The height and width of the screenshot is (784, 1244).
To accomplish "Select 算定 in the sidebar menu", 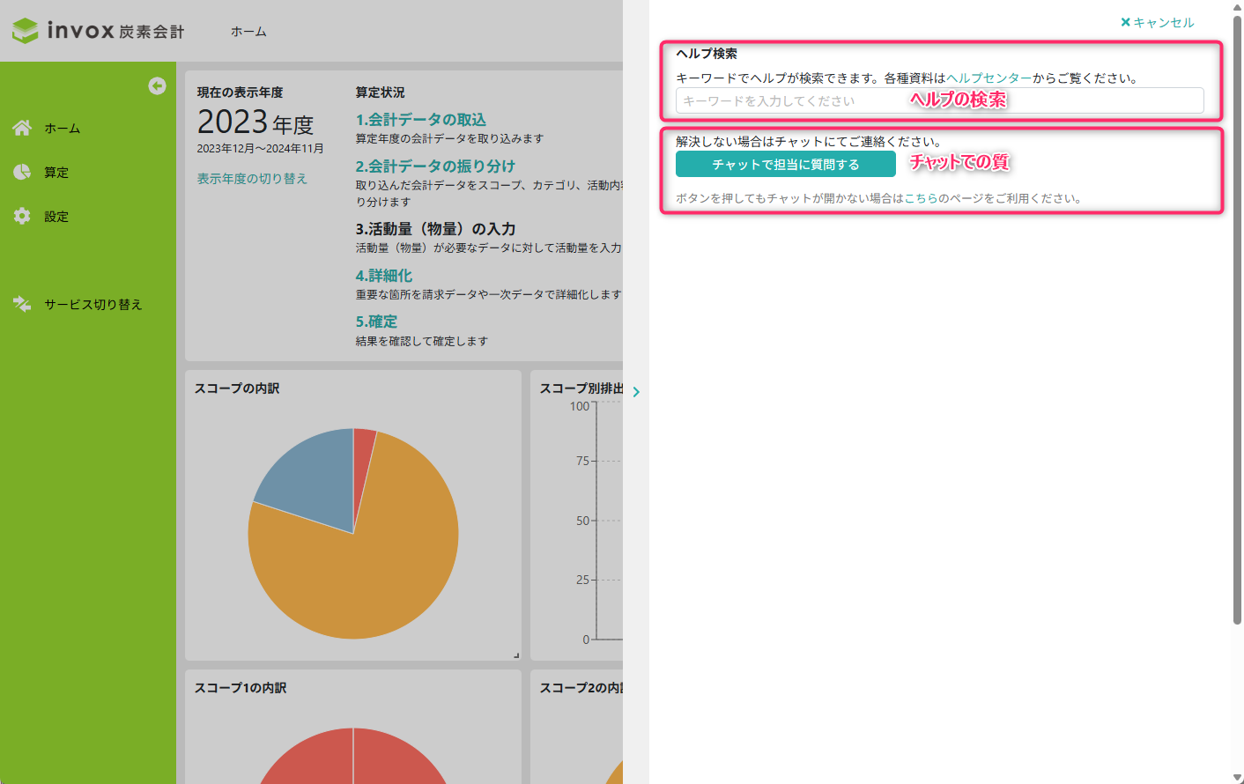I will (56, 172).
